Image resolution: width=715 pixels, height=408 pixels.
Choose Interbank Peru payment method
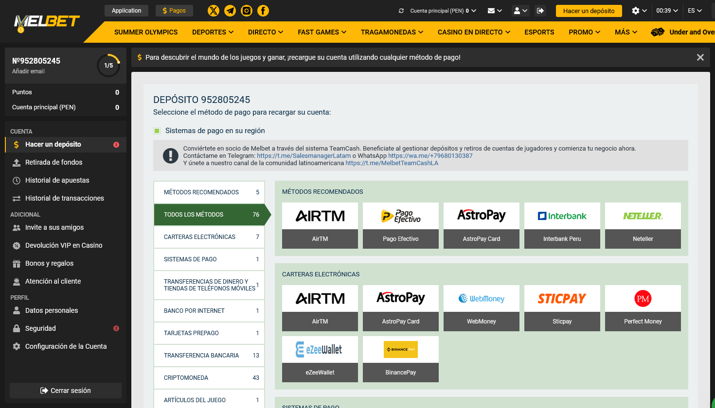(562, 225)
